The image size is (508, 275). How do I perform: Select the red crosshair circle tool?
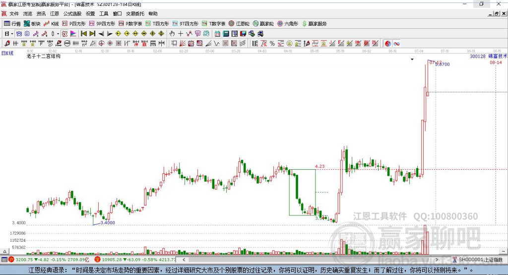tap(101, 44)
